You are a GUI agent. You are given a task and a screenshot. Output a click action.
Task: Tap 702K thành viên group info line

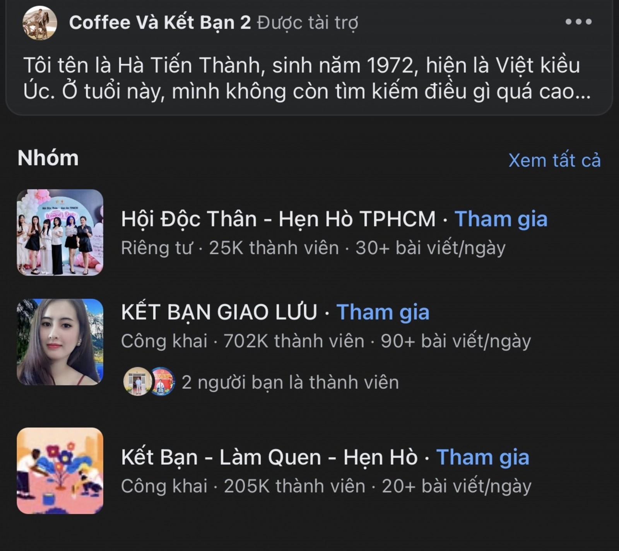(x=326, y=341)
